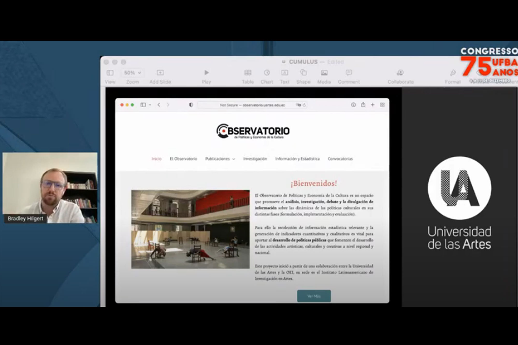
Task: Insert a Table from the toolbar
Action: (x=248, y=73)
